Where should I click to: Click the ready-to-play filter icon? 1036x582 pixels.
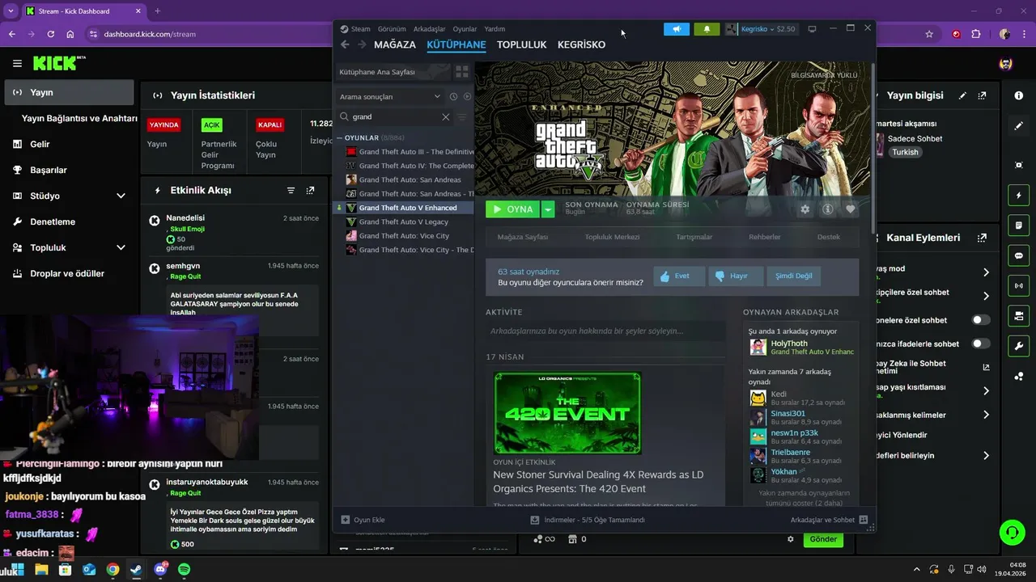467,96
